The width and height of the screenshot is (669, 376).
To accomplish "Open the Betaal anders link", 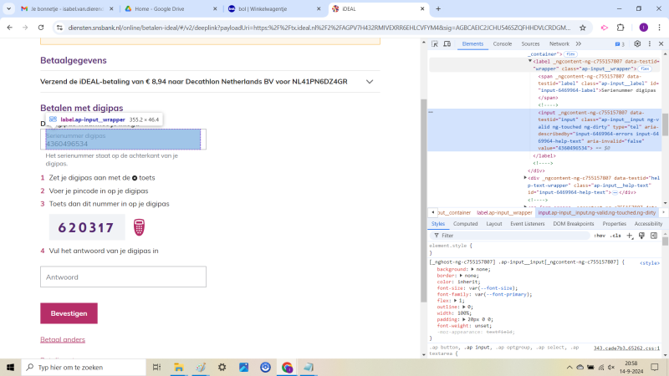I will (63, 339).
